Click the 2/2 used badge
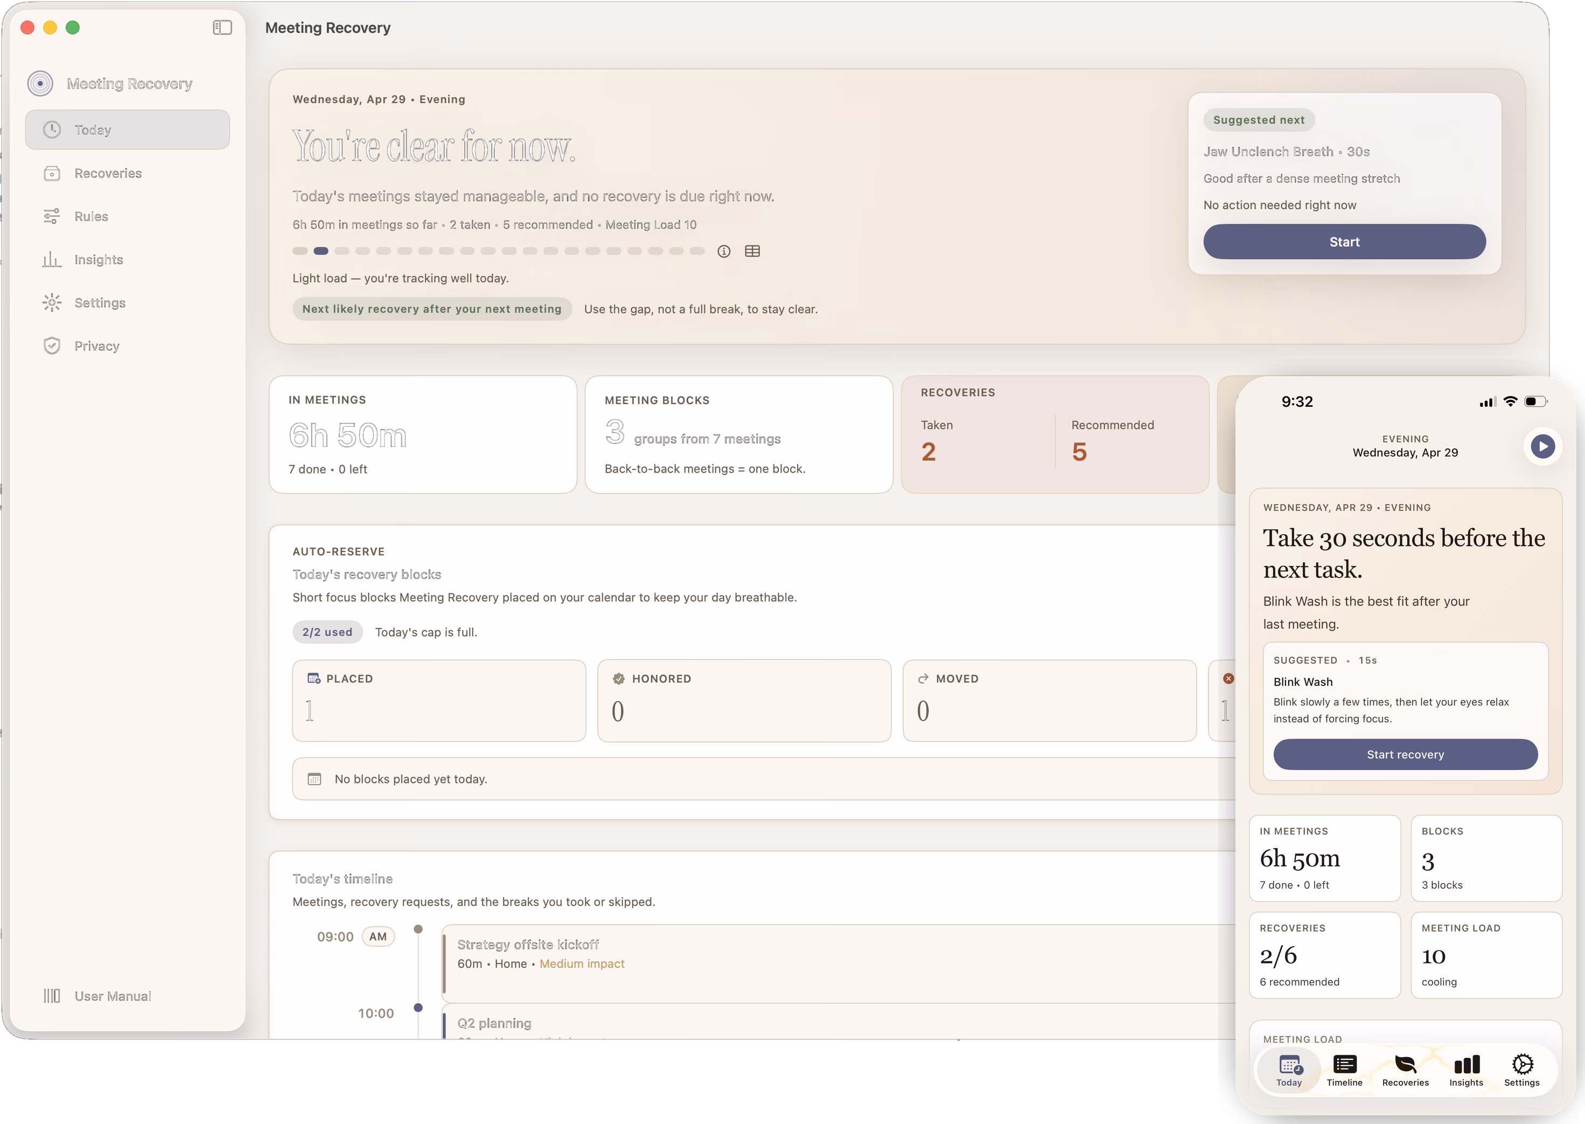Screen dimensions: 1585x1124 pos(327,632)
